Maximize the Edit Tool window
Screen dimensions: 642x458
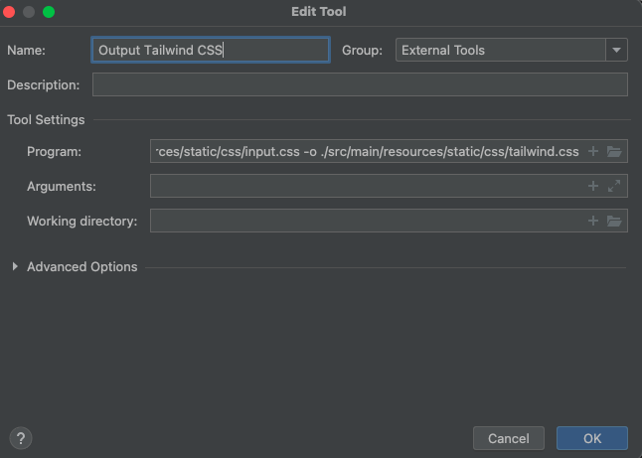click(x=49, y=12)
